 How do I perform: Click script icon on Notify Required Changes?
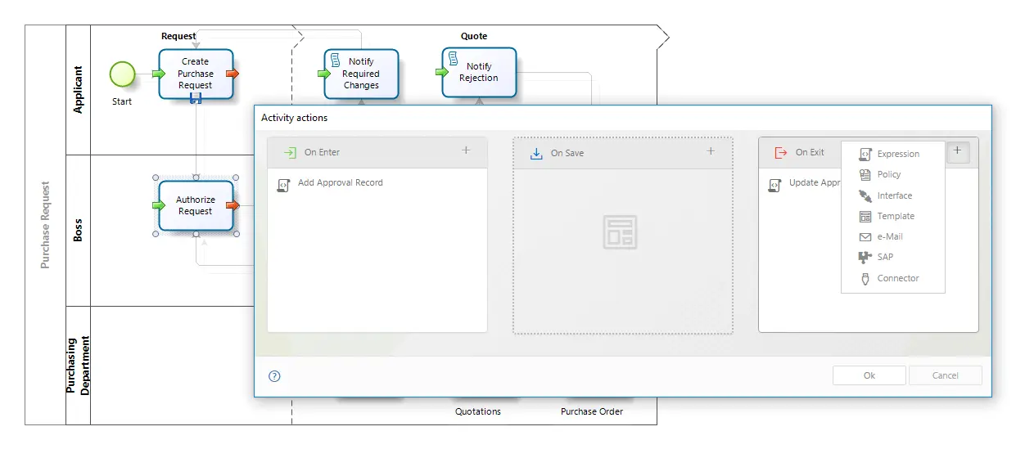(335, 60)
